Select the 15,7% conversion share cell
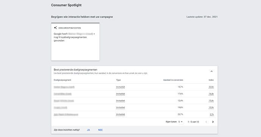261x137 pixels. click(x=180, y=87)
